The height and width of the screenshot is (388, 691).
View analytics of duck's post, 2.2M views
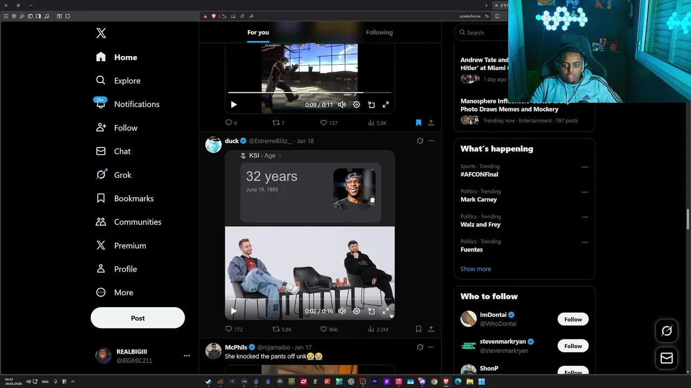(x=378, y=329)
